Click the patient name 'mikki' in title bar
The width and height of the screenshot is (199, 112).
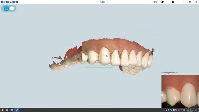tap(102, 2)
